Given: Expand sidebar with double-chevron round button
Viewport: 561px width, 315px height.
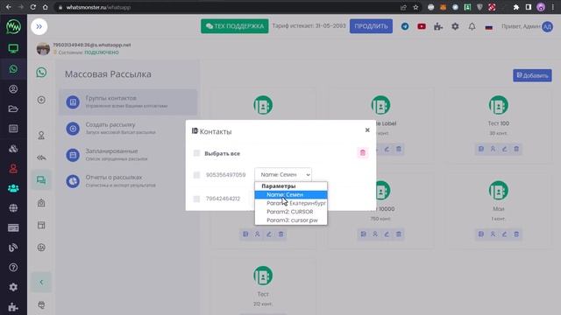Looking at the screenshot, I should click(x=39, y=27).
